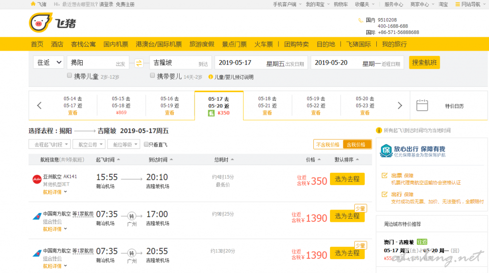Image resolution: width=489 pixels, height=273 pixels.
Task: Open 旅游度假 navigation tab
Action: tap(202, 44)
